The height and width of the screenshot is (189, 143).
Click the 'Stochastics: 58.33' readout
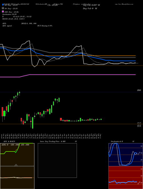[x=9, y=14]
